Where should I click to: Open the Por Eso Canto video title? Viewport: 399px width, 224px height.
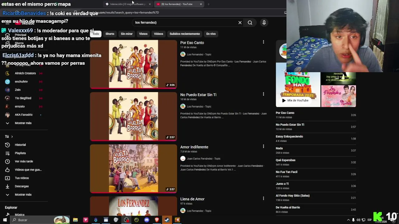point(192,43)
